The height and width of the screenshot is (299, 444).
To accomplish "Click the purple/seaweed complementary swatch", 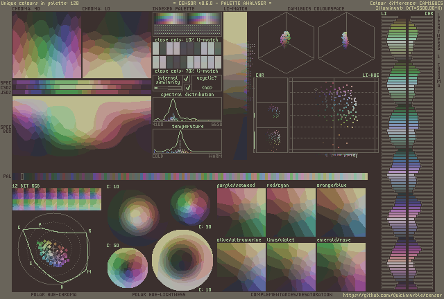I will coord(241,212).
